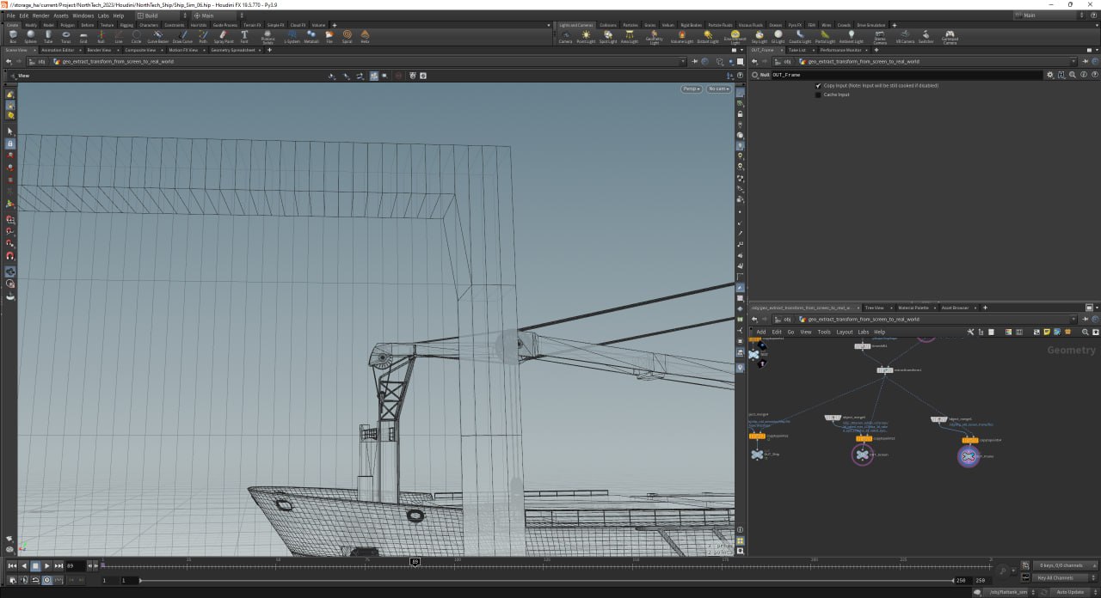Click the network editor Add menu
1101x598 pixels.
pyautogui.click(x=760, y=332)
